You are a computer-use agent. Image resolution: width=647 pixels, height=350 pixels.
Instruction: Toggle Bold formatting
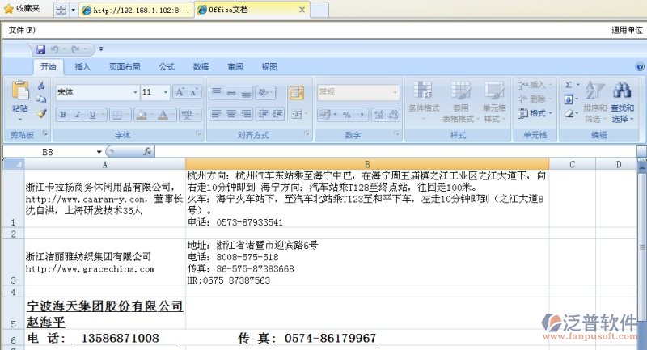point(63,115)
